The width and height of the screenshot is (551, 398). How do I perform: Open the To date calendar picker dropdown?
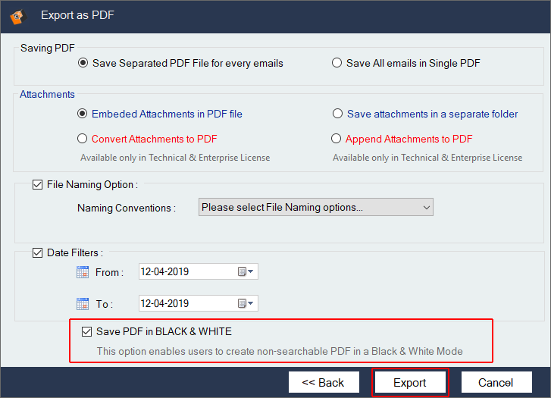pyautogui.click(x=247, y=304)
